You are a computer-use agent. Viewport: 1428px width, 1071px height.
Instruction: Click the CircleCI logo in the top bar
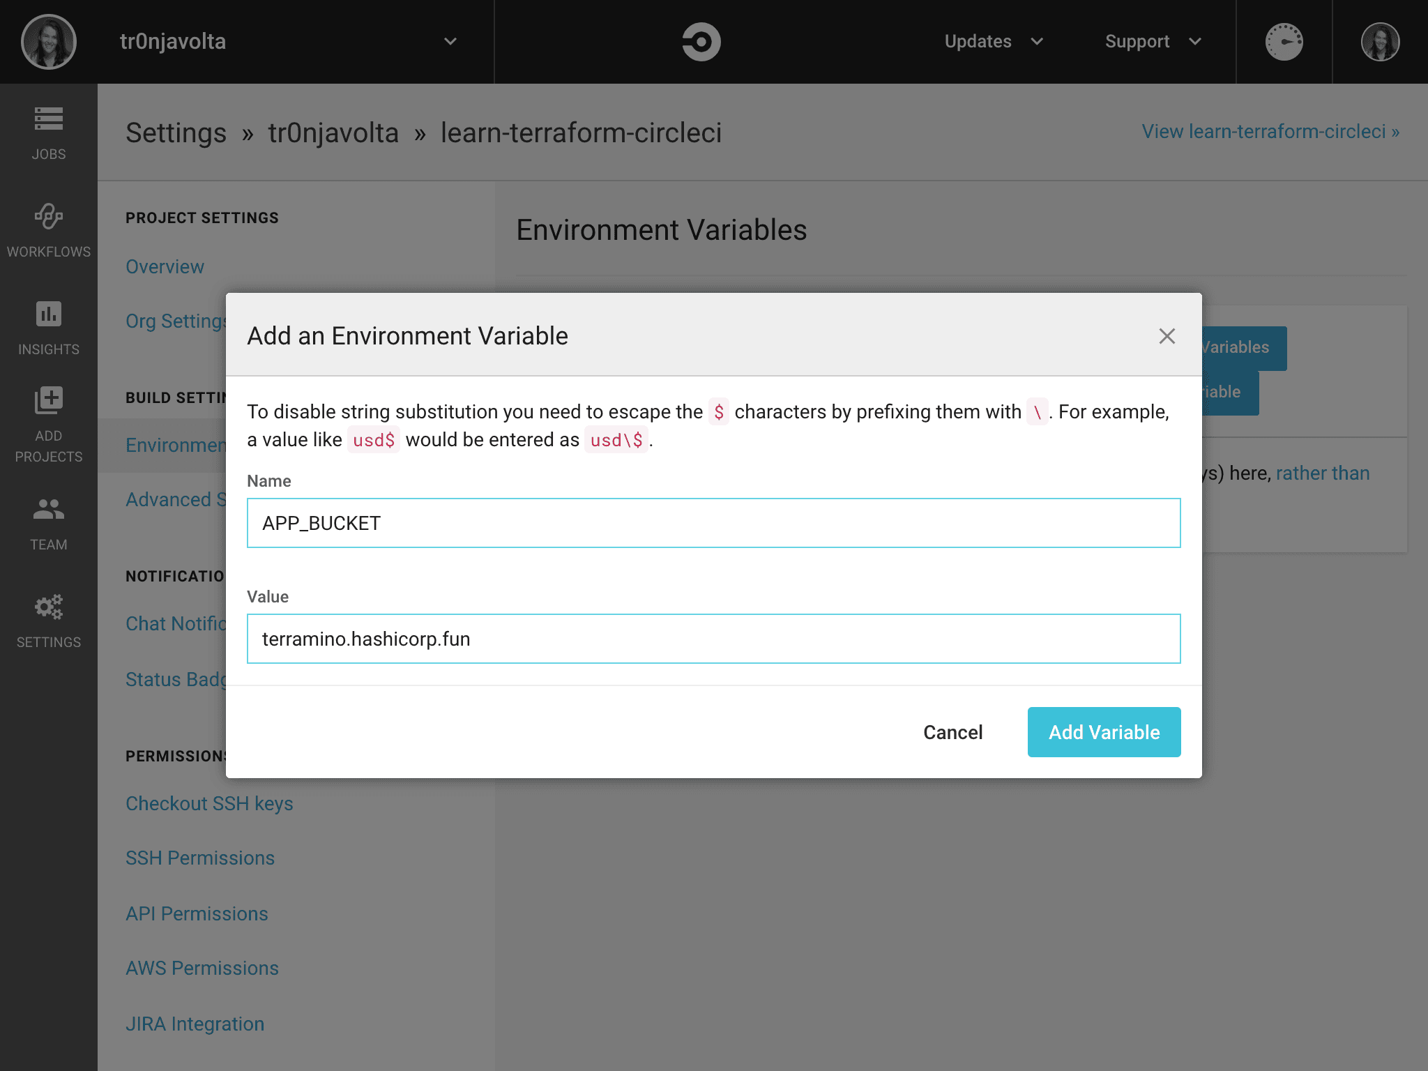pos(700,41)
